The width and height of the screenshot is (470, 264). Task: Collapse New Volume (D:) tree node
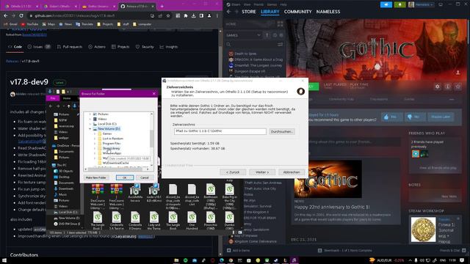coord(90,129)
